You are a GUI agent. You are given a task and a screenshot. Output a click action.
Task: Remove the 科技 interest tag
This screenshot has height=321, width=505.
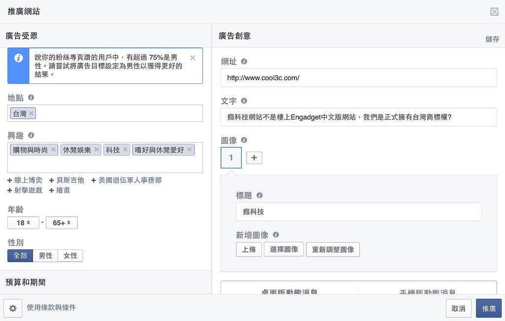[x=125, y=150]
